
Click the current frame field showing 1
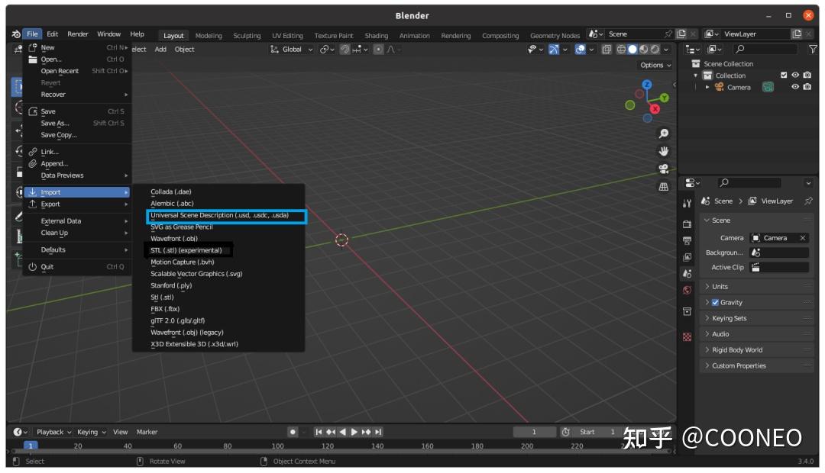pos(534,432)
